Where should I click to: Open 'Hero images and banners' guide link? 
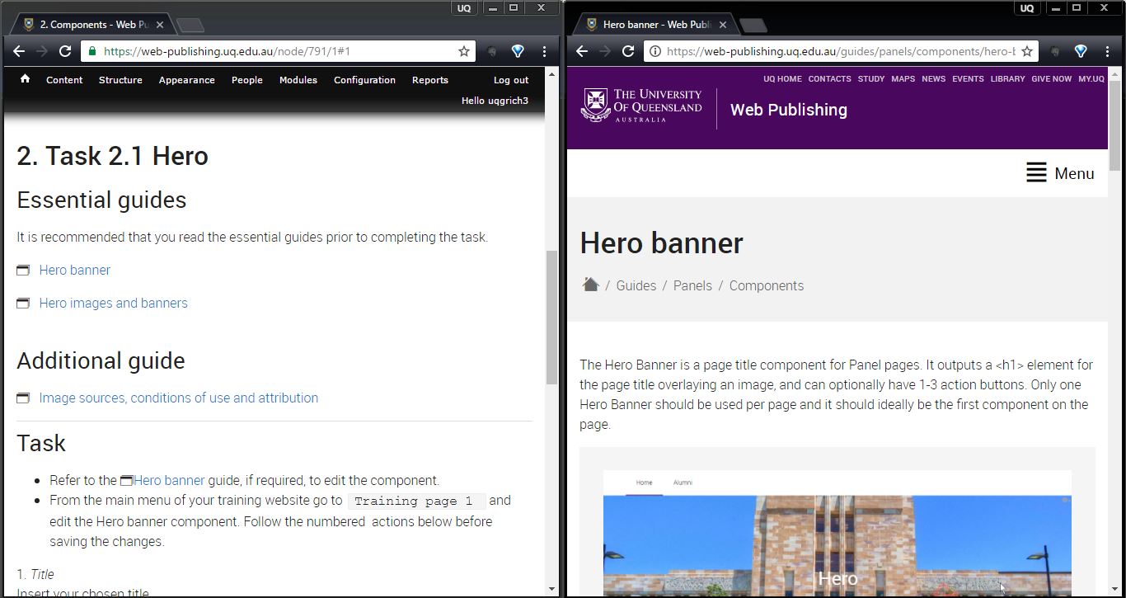coord(113,303)
